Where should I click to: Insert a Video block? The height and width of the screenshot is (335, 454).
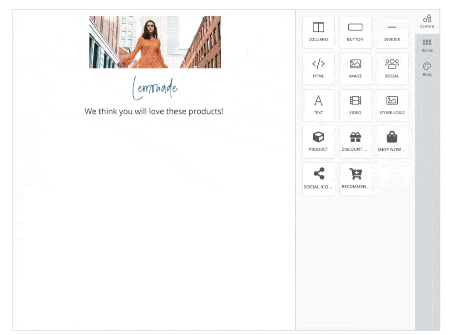tap(355, 105)
